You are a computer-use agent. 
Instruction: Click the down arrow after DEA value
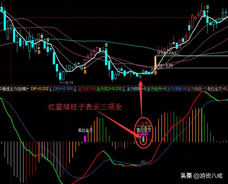coord(75,89)
